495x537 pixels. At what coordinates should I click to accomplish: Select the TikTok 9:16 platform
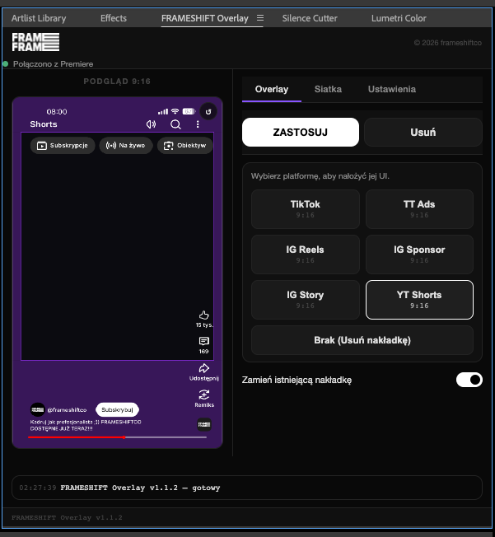point(306,209)
